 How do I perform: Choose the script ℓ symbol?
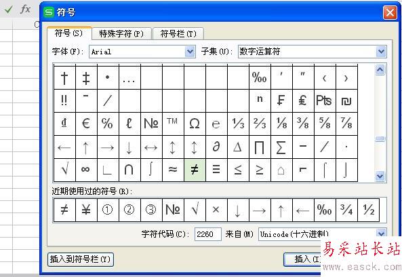click(129, 124)
